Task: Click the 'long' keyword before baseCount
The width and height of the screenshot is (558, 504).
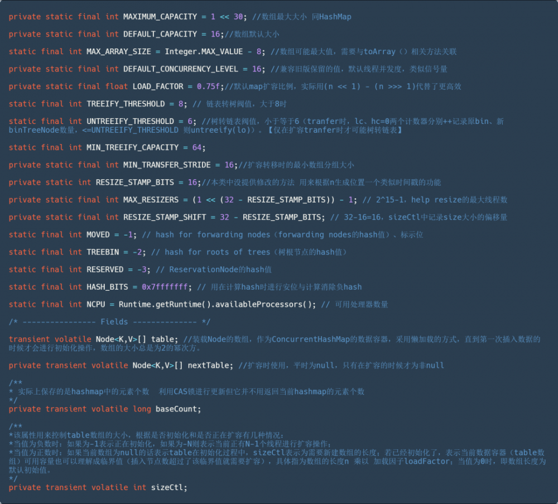Action: [x=142, y=409]
